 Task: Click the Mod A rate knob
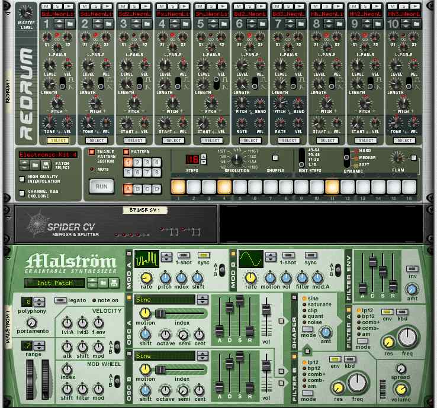coord(146,278)
